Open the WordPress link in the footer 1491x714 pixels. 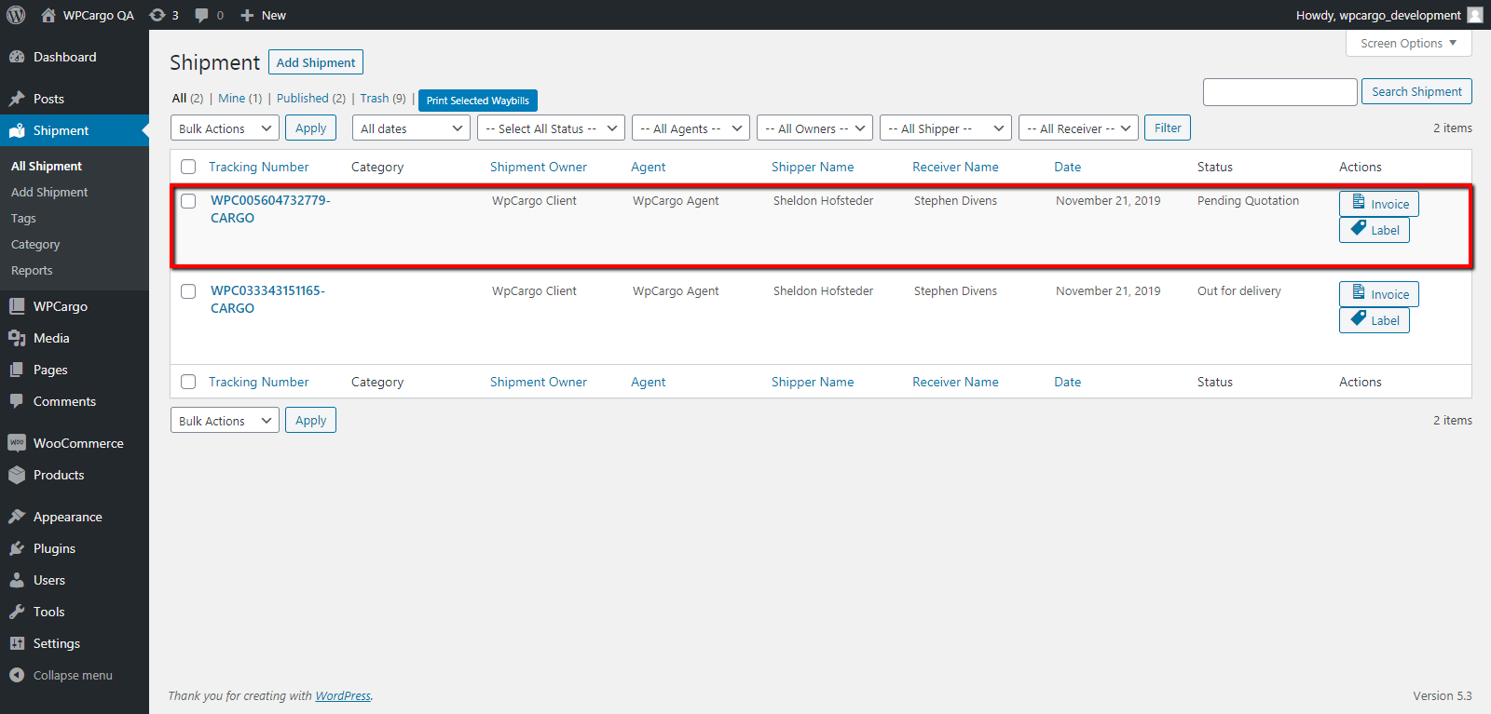(x=343, y=695)
